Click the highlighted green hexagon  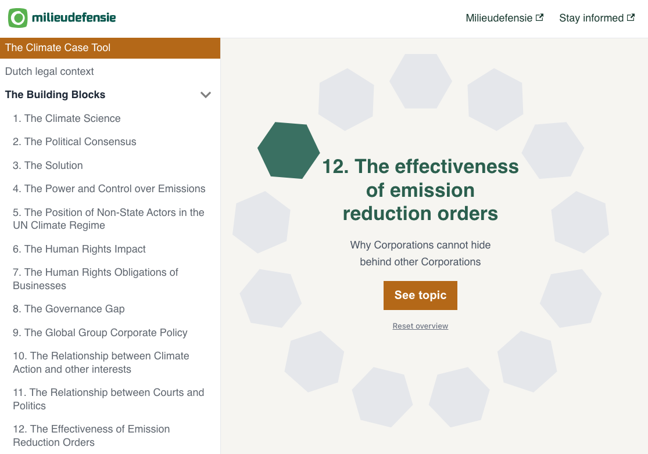coord(289,150)
